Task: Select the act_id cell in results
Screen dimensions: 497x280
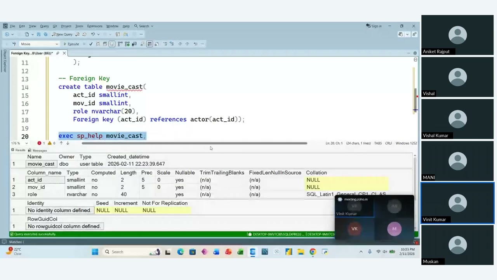Action: (x=45, y=180)
